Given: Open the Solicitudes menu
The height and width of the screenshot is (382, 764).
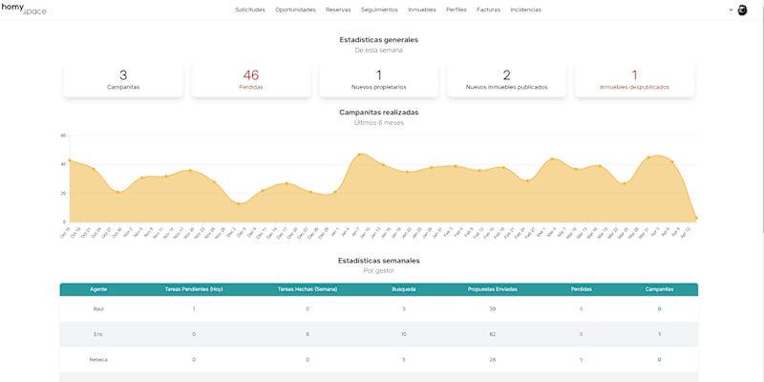Looking at the screenshot, I should (250, 10).
